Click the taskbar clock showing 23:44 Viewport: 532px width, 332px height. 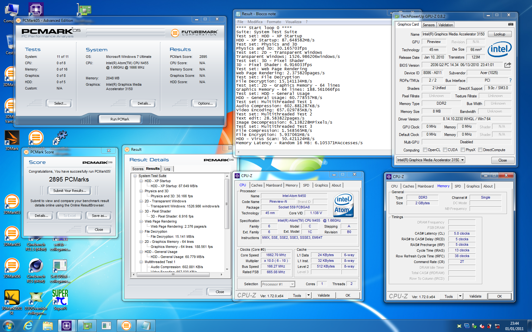click(514, 326)
